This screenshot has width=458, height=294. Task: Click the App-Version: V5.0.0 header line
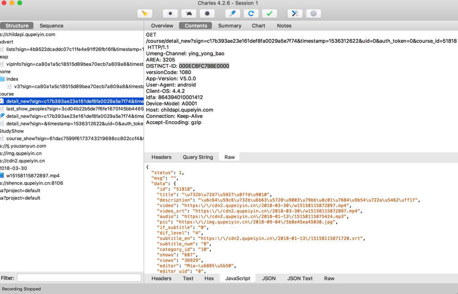pyautogui.click(x=171, y=79)
